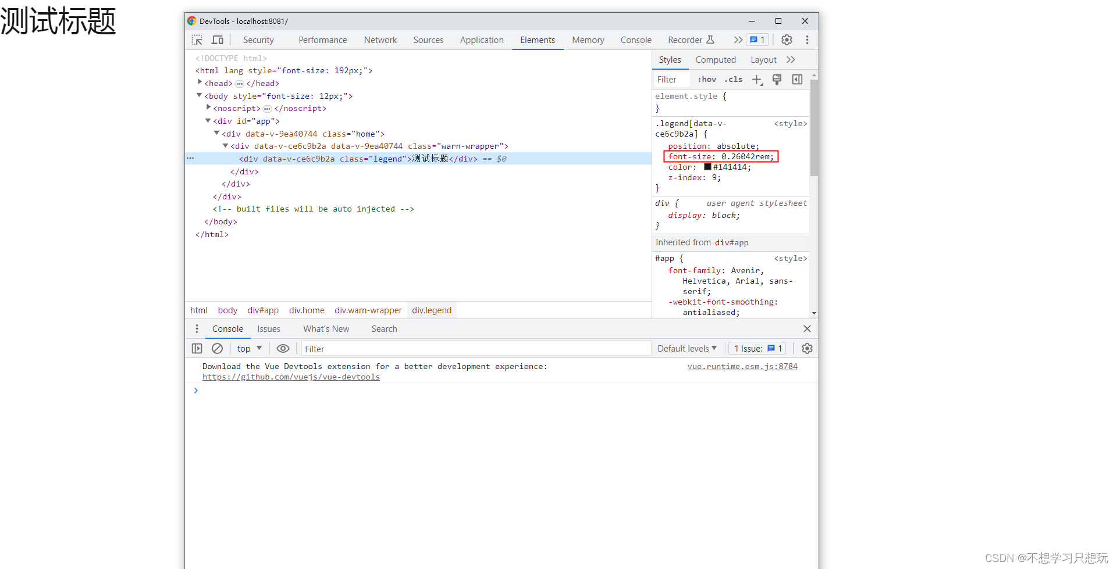Toggle the device toolbar icon
This screenshot has height=569, width=1117.
point(218,40)
